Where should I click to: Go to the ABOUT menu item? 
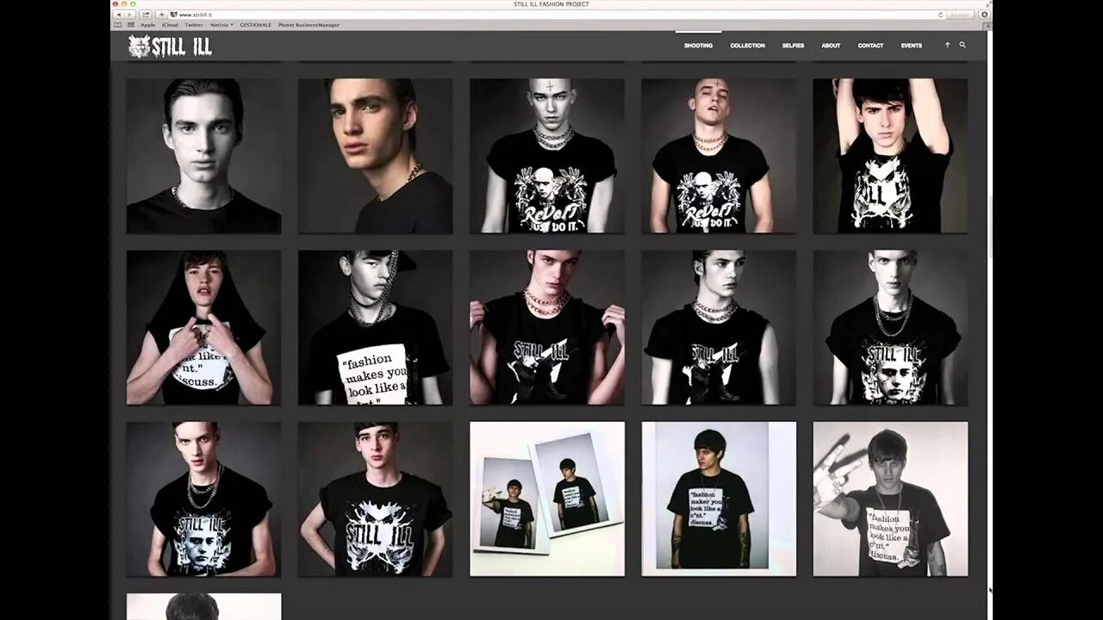831,46
